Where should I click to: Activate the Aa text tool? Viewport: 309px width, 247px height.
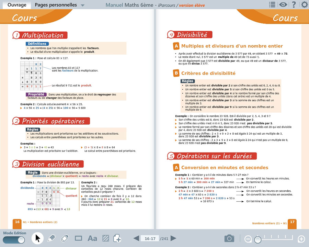pos(92,238)
